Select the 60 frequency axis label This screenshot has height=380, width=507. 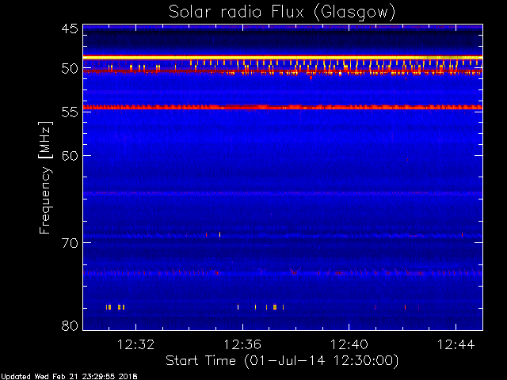70,156
